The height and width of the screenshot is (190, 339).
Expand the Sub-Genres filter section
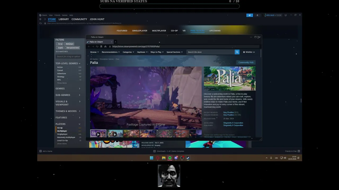68,95
